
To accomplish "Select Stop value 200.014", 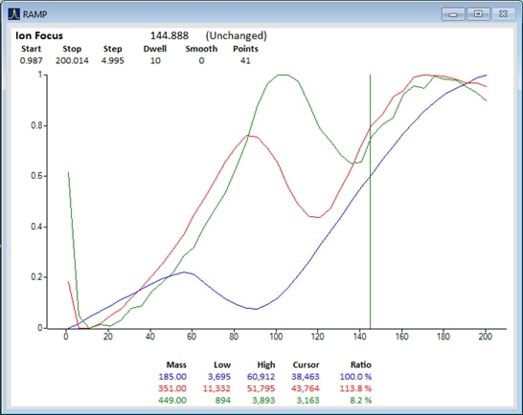I will coord(72,60).
